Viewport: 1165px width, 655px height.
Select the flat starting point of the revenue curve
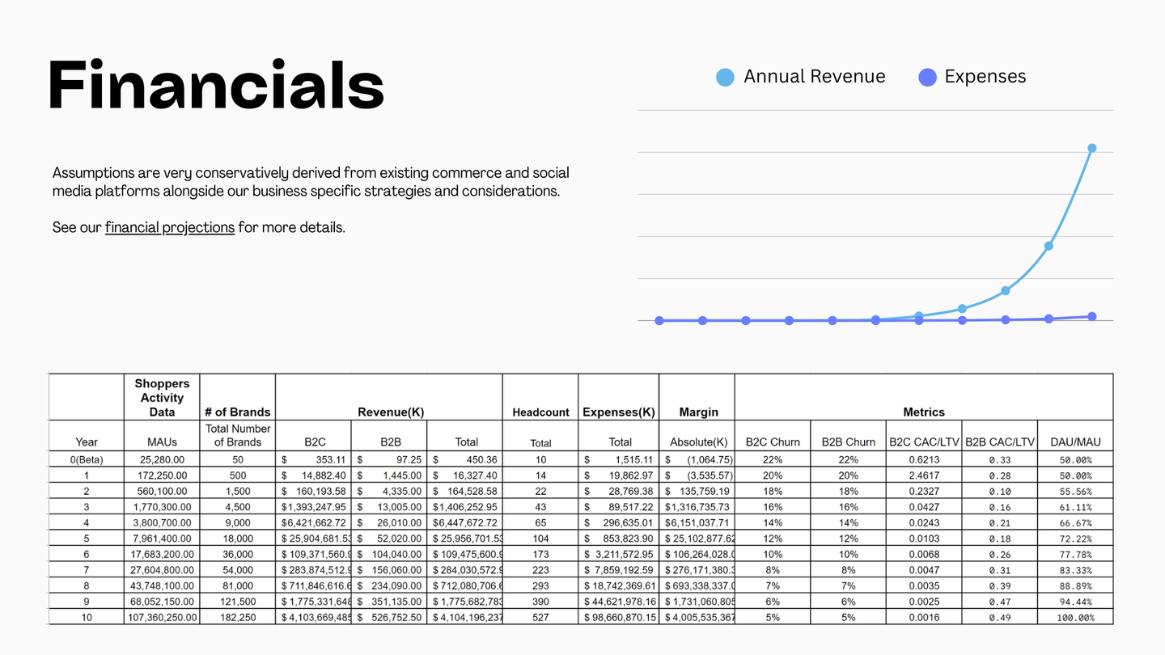[x=659, y=320]
